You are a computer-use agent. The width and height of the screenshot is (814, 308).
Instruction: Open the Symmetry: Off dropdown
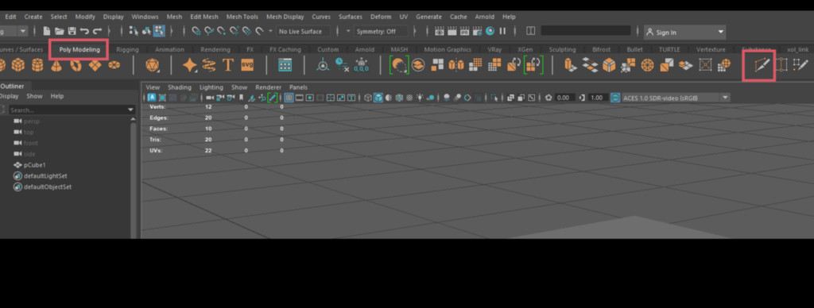pos(381,31)
